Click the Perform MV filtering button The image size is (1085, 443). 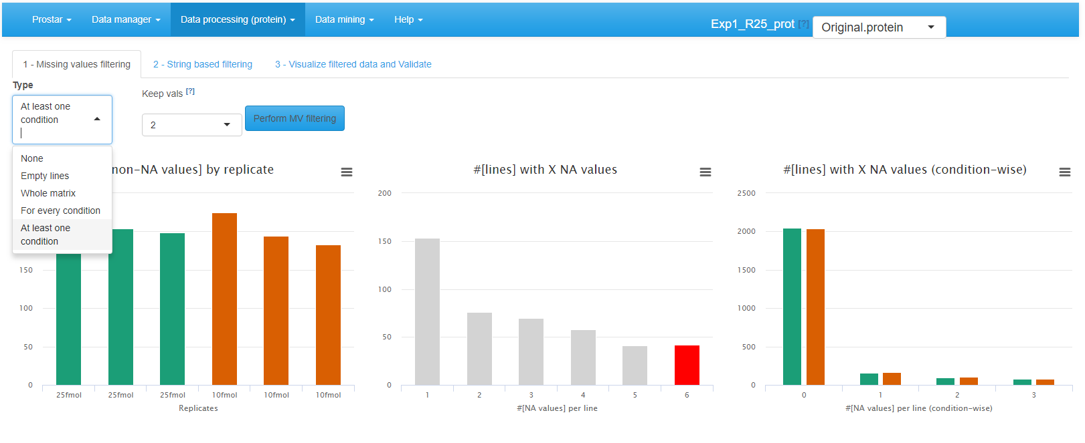(295, 118)
